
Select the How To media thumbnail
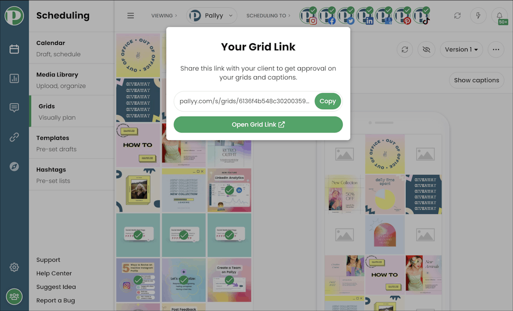138,145
